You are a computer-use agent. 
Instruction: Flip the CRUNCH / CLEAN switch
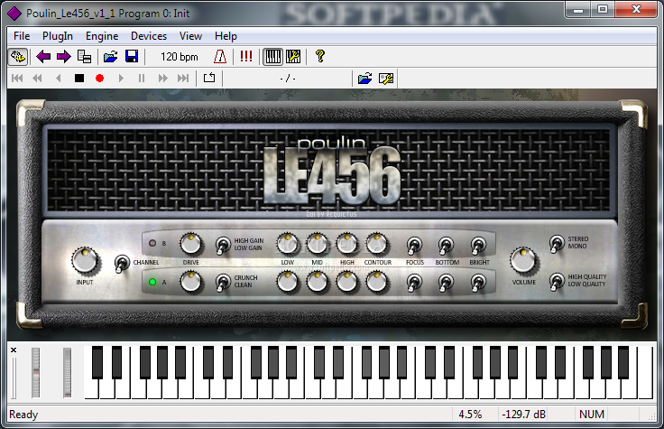[x=223, y=283]
